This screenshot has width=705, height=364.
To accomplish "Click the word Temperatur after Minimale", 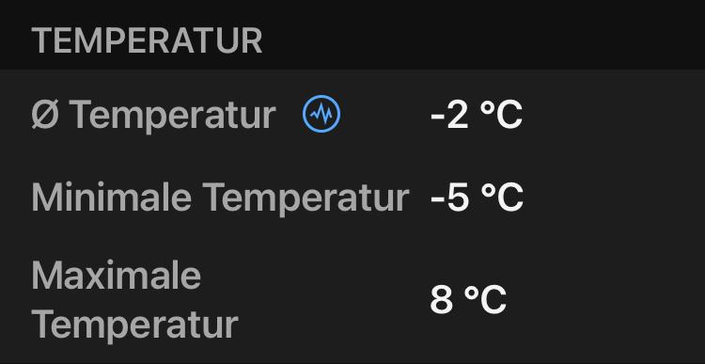I will 306,198.
